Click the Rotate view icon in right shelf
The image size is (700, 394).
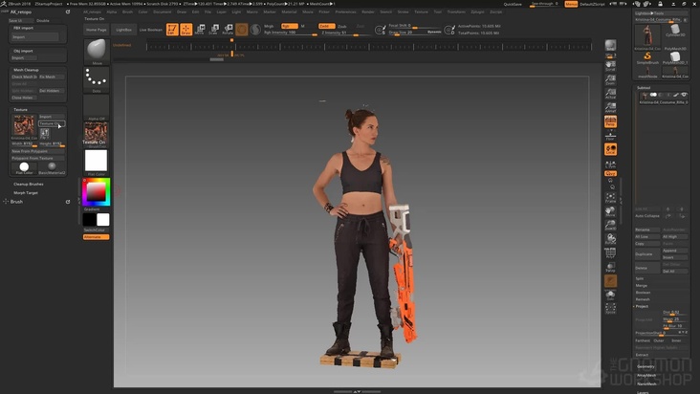(x=610, y=239)
